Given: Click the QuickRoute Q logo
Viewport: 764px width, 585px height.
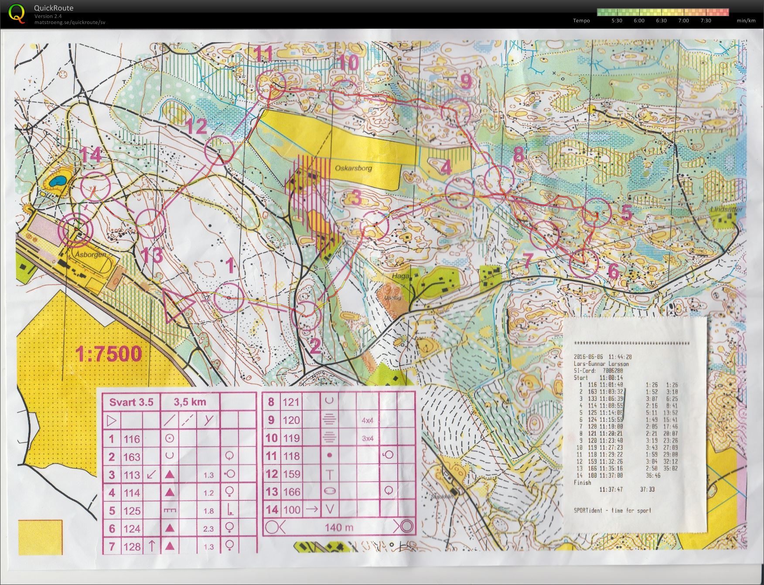Looking at the screenshot, I should (x=17, y=13).
